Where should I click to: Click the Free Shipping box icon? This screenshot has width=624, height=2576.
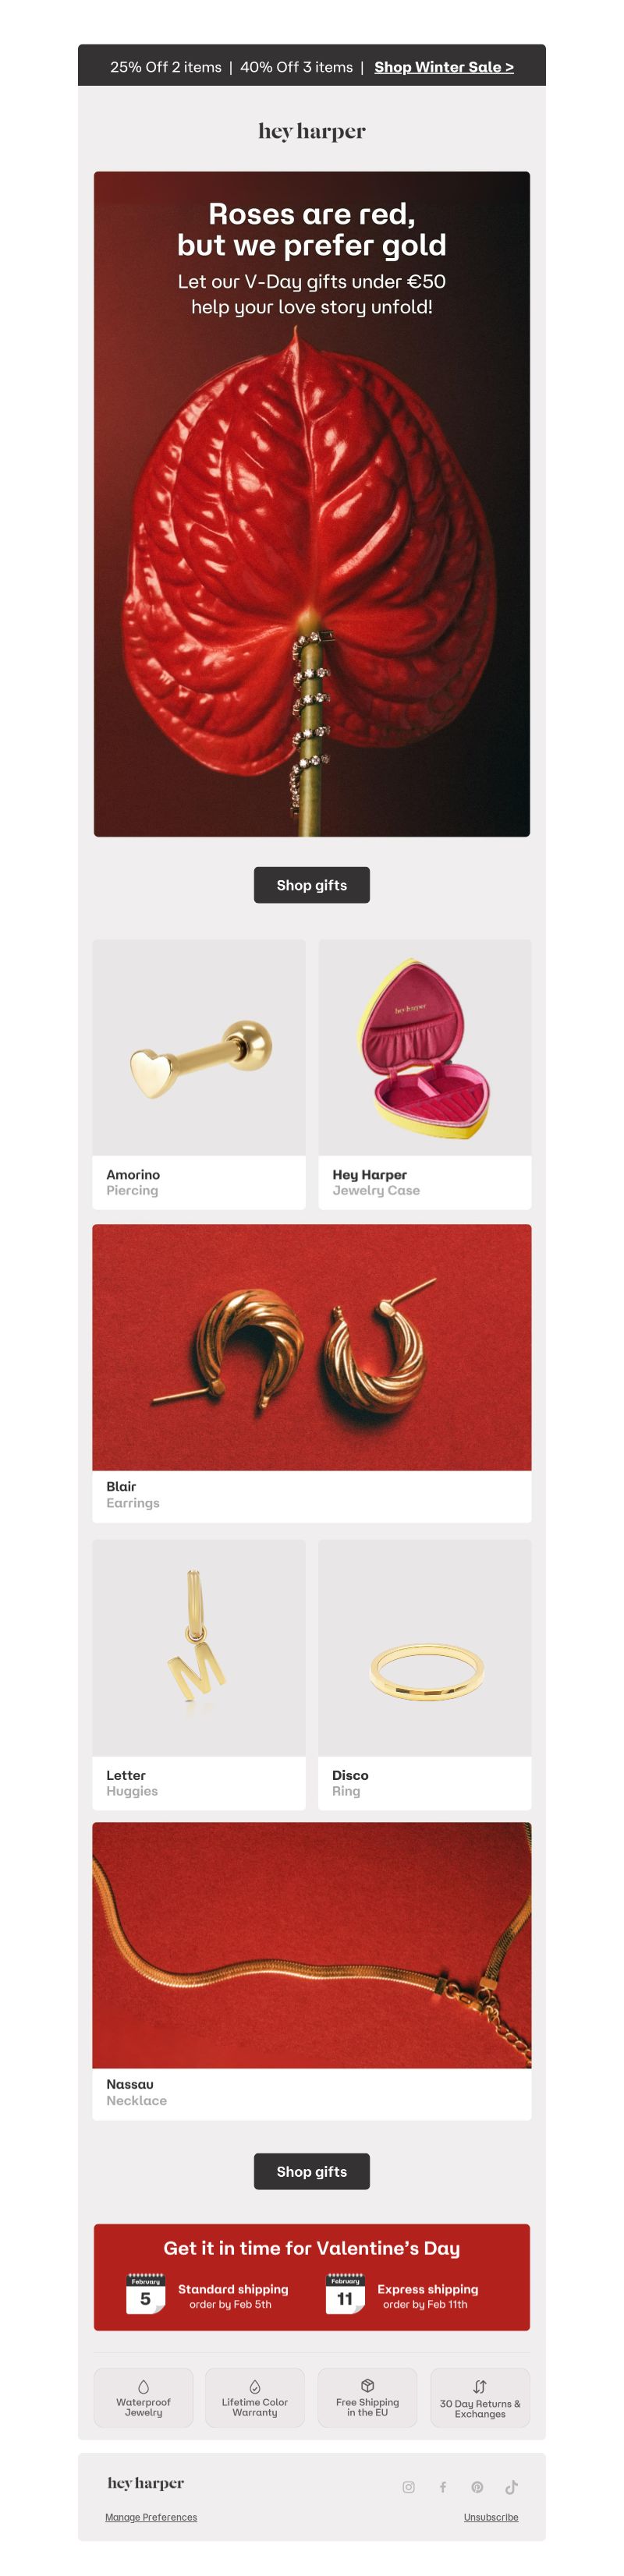coord(367,2385)
